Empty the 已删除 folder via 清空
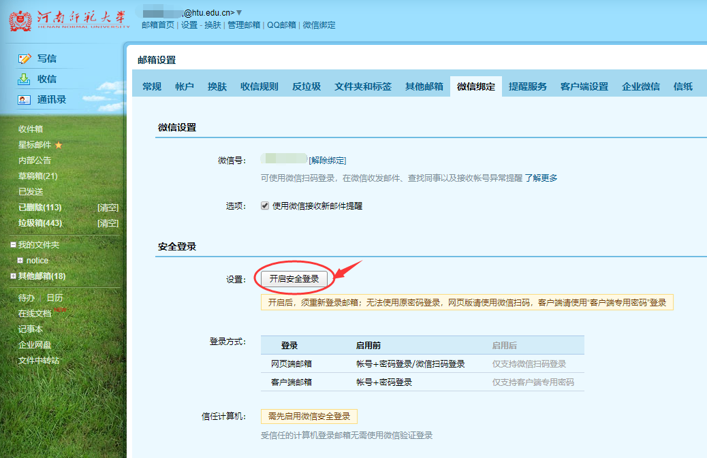The width and height of the screenshot is (707, 458). coord(108,208)
